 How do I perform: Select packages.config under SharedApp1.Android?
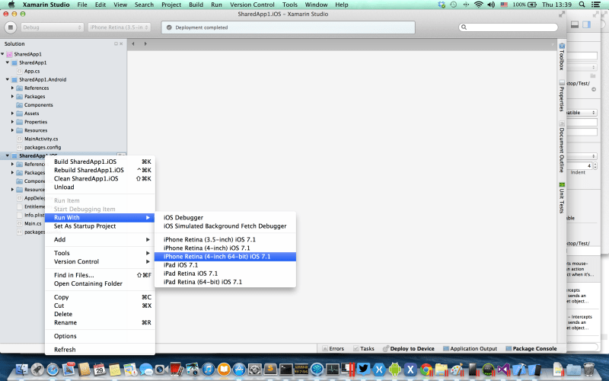(x=43, y=147)
